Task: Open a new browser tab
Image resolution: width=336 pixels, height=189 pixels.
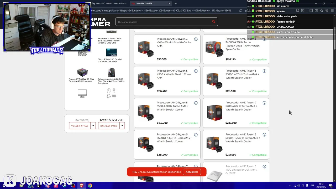Action: [x=176, y=3]
